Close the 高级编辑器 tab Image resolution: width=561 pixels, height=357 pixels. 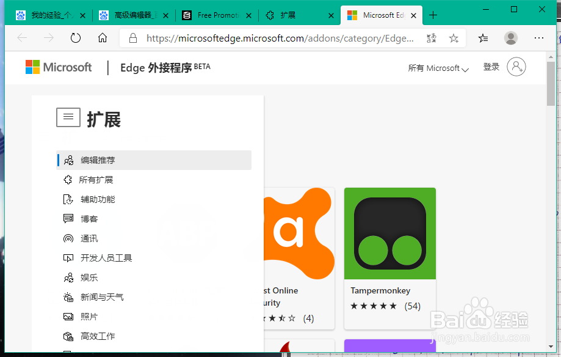click(165, 15)
